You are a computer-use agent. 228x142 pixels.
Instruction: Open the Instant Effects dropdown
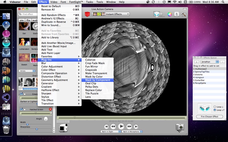111,14
